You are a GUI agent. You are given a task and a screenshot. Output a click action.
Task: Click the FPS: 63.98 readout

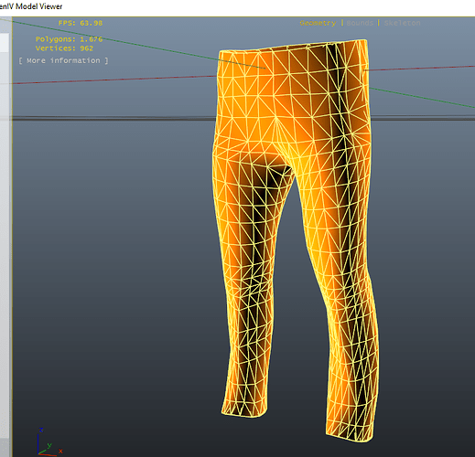[81, 23]
